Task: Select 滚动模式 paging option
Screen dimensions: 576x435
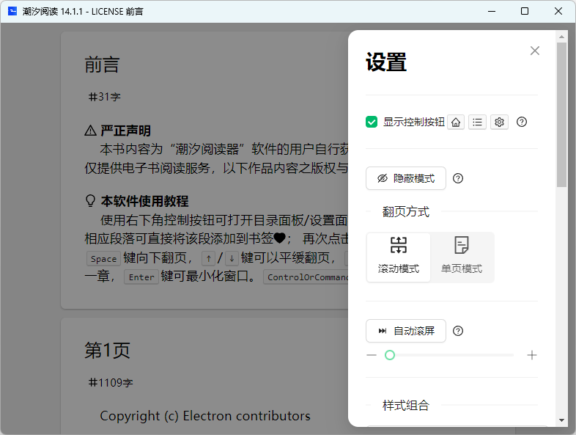Action: coord(399,257)
